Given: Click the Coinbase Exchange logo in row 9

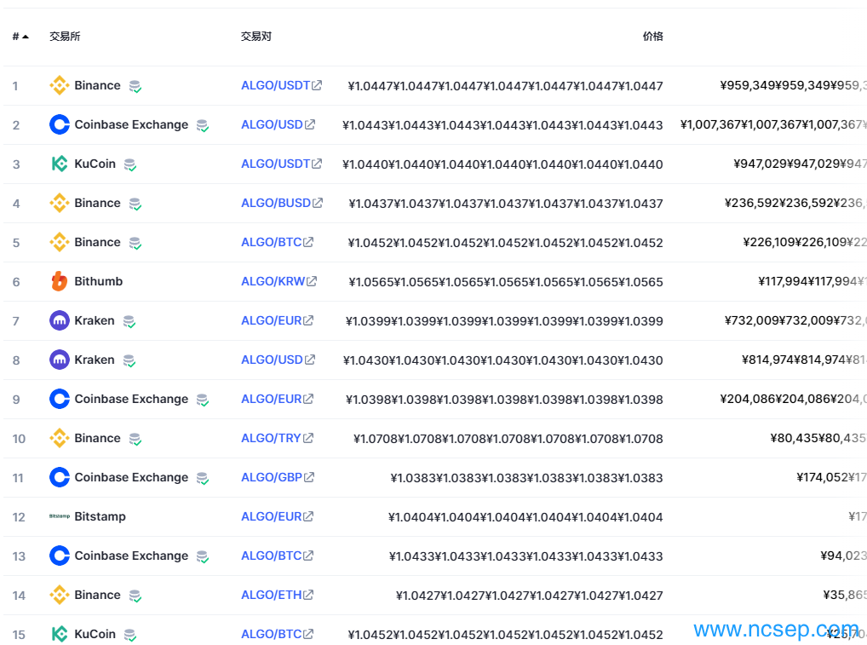Looking at the screenshot, I should (59, 399).
